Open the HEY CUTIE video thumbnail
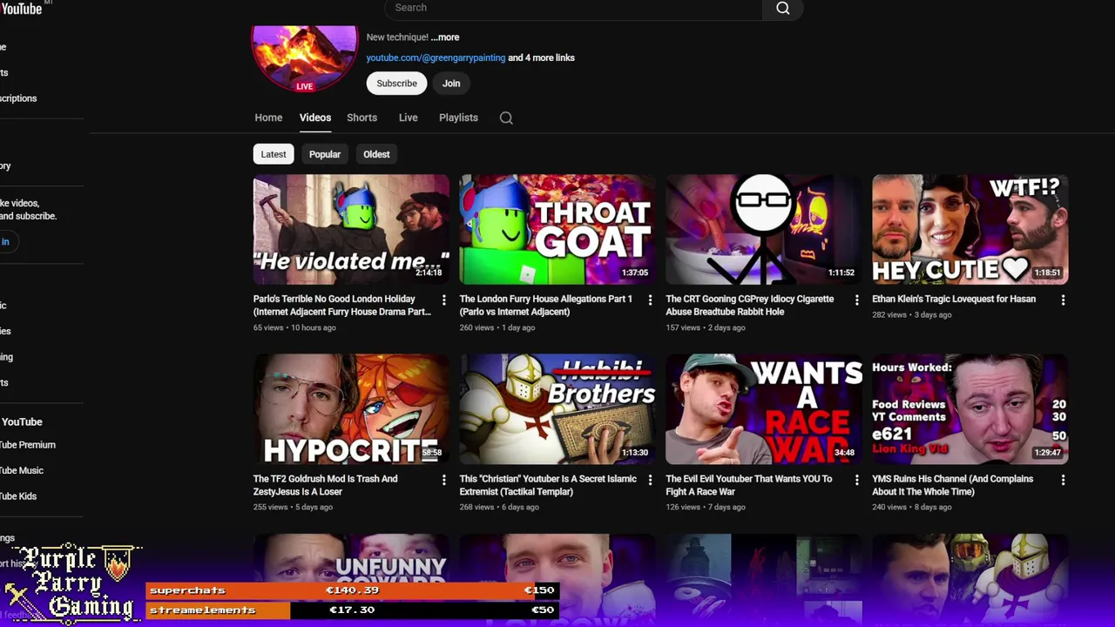The height and width of the screenshot is (627, 1115). click(970, 230)
